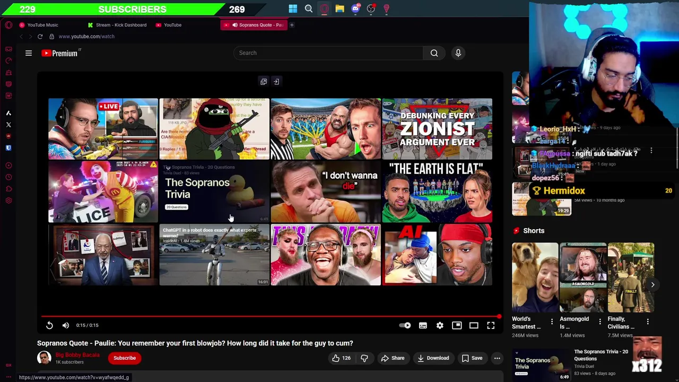Click the right endscreen exit icon above thumbnails
Viewport: 679px width, 382px height.
(276, 82)
